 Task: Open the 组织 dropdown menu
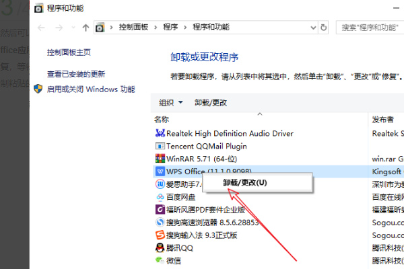pyautogui.click(x=170, y=102)
